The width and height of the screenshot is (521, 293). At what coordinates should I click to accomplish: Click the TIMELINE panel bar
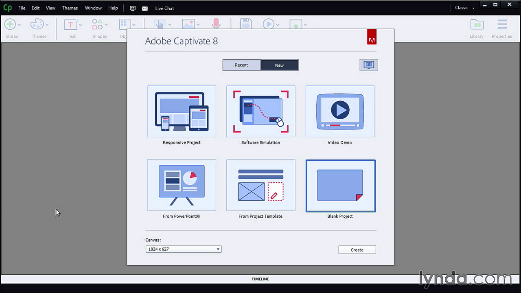[260, 279]
